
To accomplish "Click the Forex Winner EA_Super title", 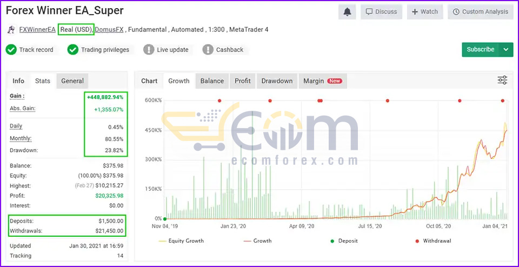I will tap(65, 11).
